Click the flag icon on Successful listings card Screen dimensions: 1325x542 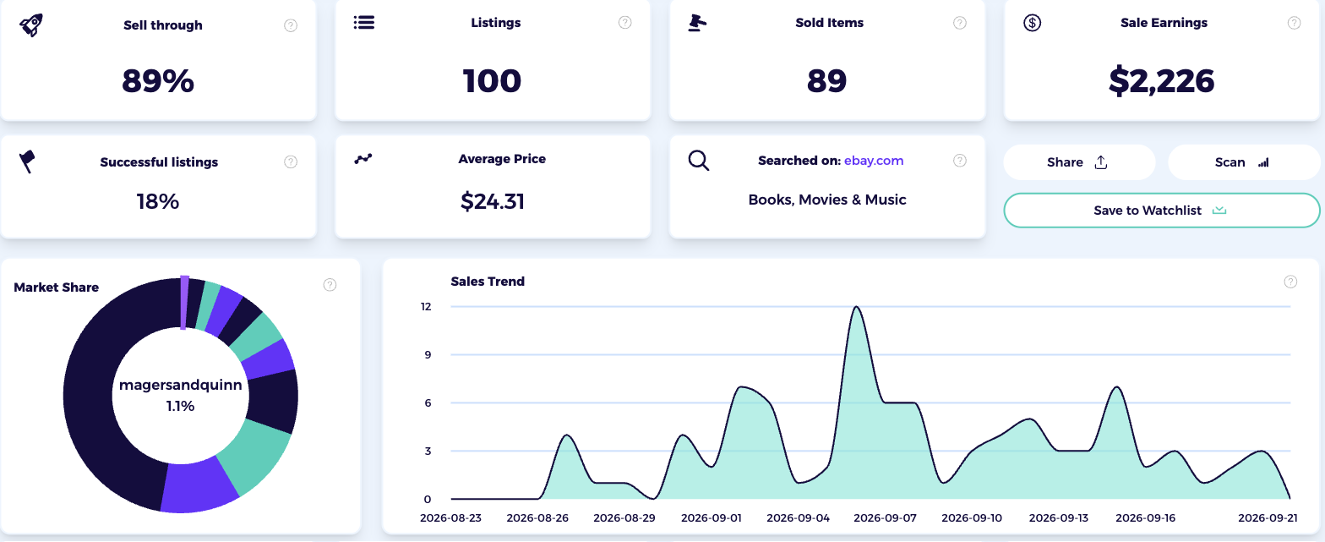(x=28, y=161)
